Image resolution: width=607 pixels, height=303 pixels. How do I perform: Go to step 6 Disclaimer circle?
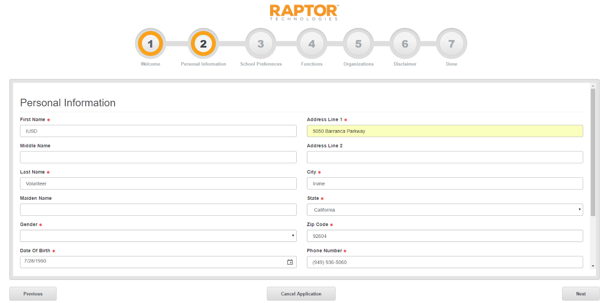[x=405, y=44]
